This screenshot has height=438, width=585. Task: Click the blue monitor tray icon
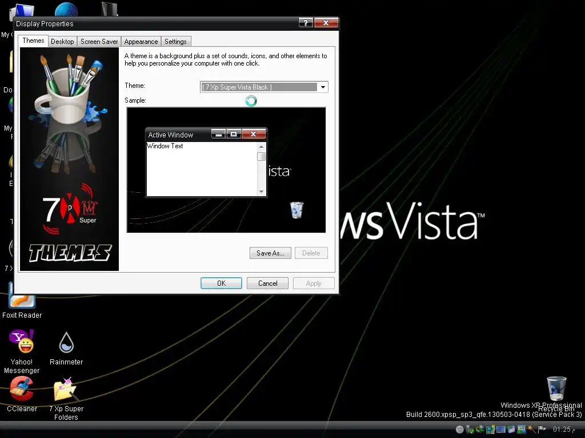coord(500,429)
